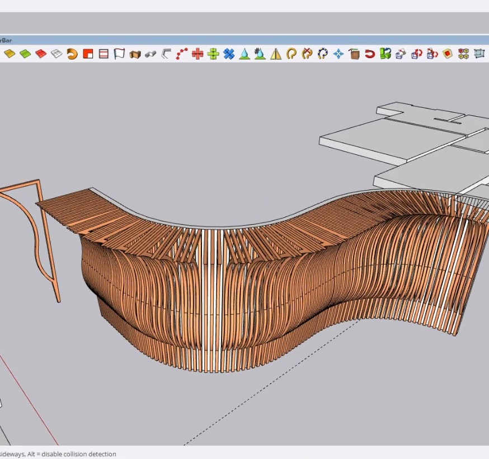Click the yellow triangle pyramid icon
489x459 pixels.
276,54
